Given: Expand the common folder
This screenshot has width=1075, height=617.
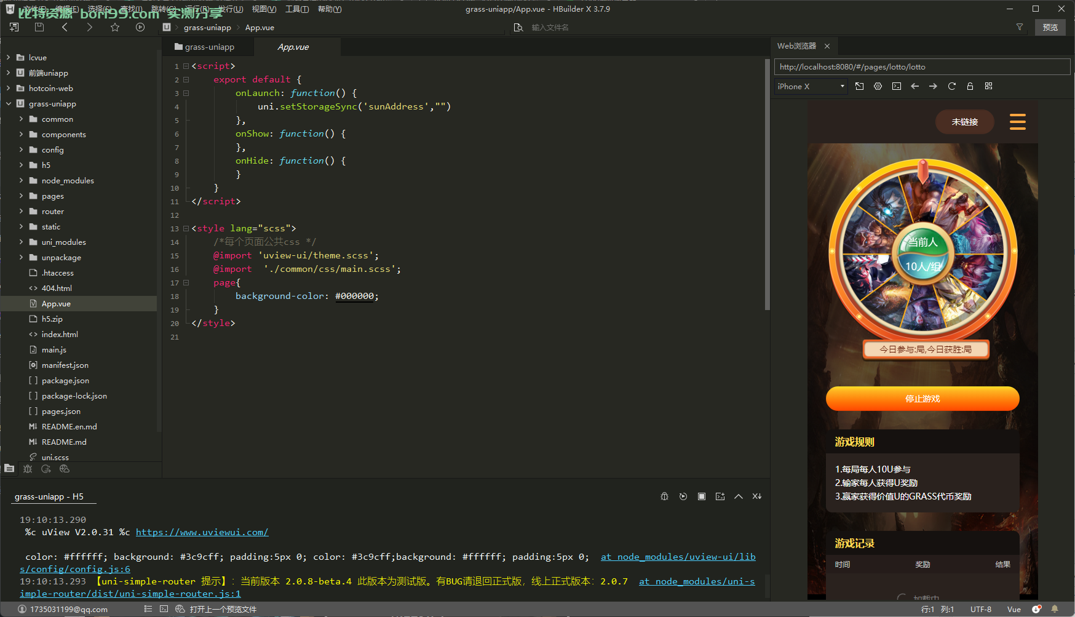Looking at the screenshot, I should (x=21, y=119).
